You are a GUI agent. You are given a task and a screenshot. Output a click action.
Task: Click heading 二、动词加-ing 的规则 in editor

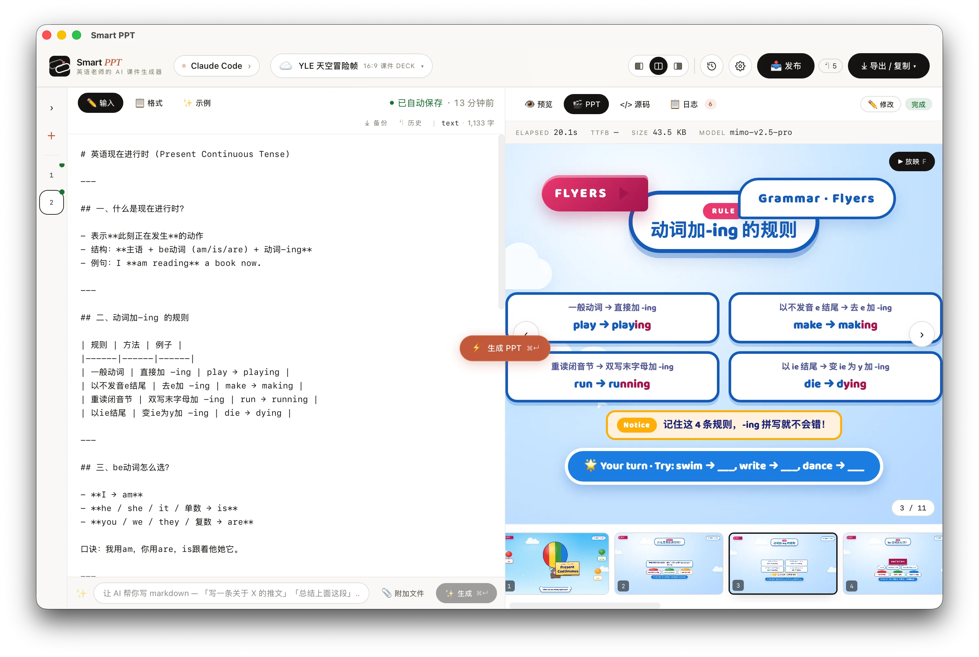(135, 317)
